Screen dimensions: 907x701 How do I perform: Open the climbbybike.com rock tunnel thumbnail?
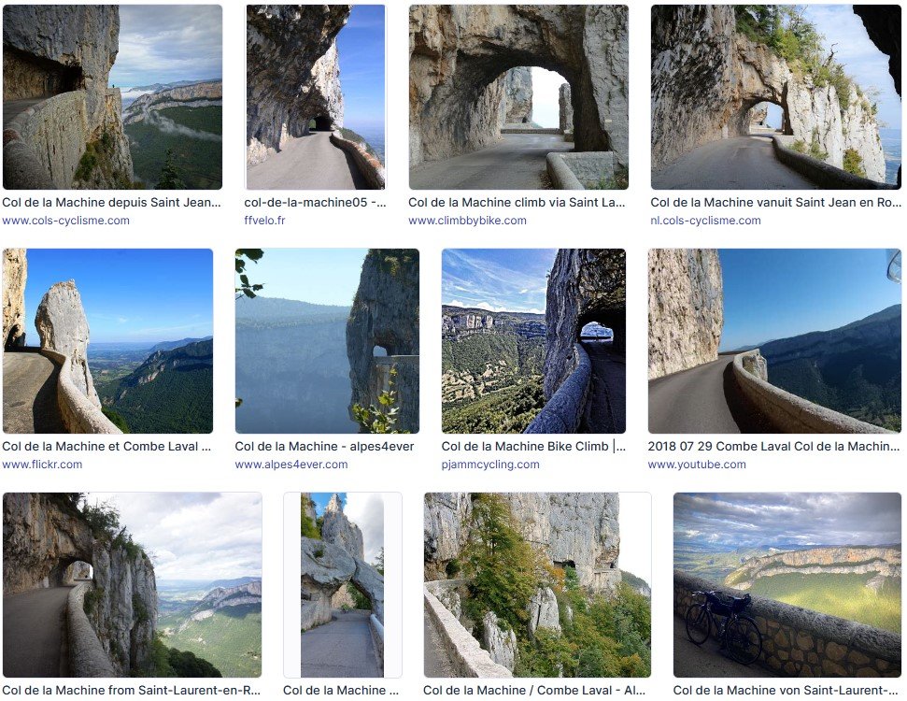pyautogui.click(x=518, y=97)
